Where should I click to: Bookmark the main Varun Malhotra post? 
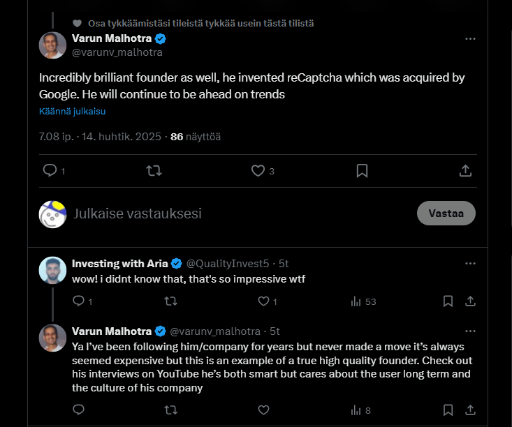tap(362, 170)
